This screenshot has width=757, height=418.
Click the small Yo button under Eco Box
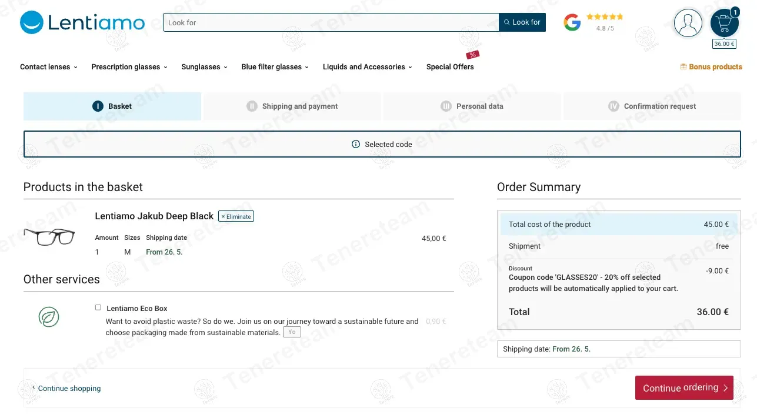[292, 332]
